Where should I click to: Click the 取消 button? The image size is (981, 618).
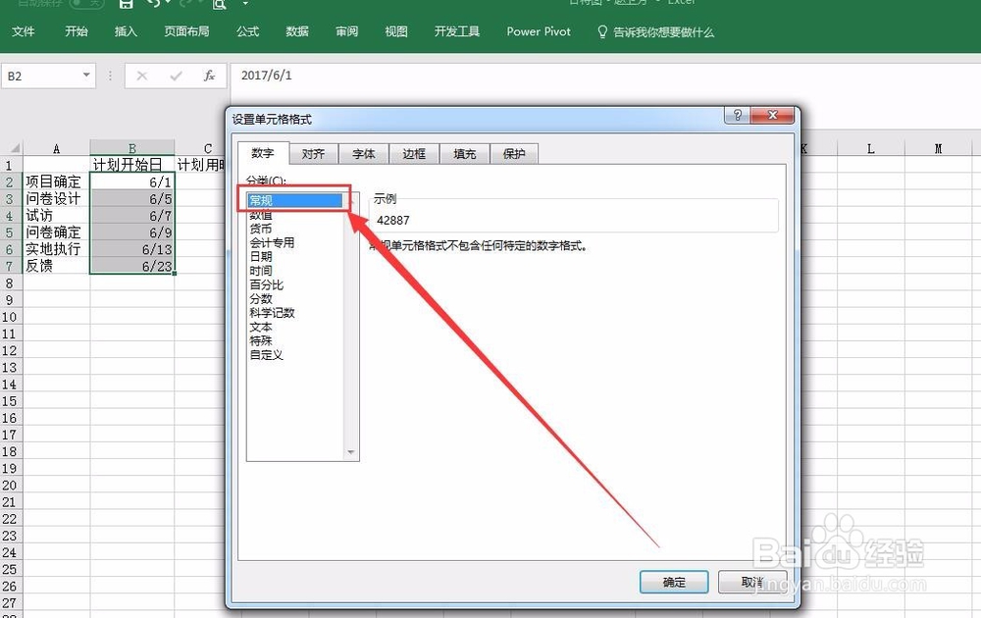(750, 582)
